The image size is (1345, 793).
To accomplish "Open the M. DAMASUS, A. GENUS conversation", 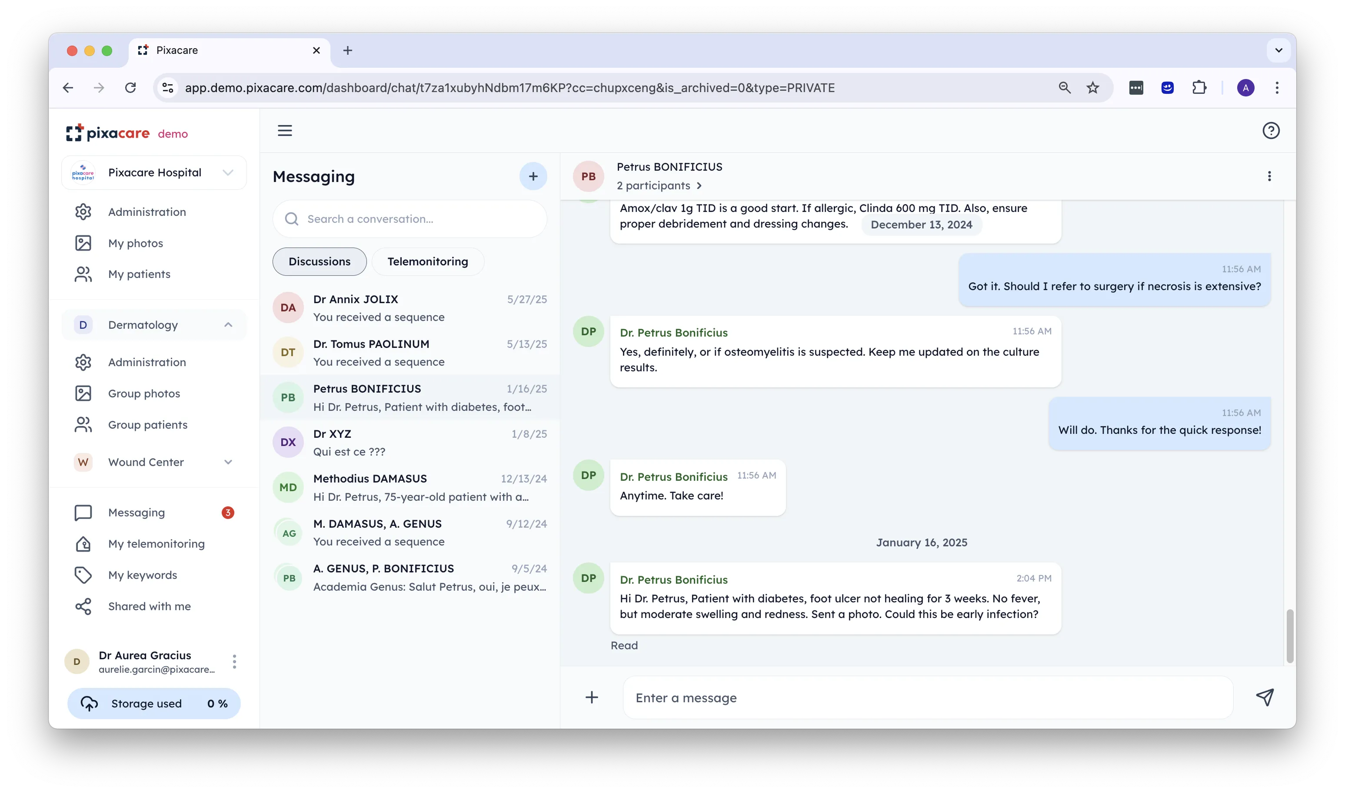I will [409, 533].
